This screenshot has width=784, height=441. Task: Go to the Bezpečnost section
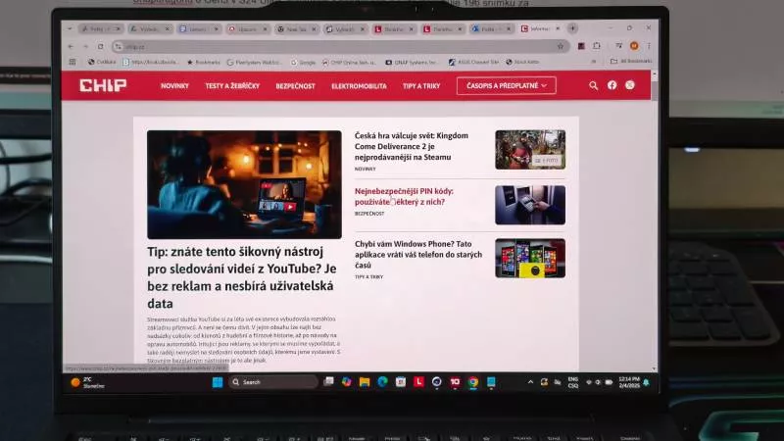pyautogui.click(x=295, y=86)
